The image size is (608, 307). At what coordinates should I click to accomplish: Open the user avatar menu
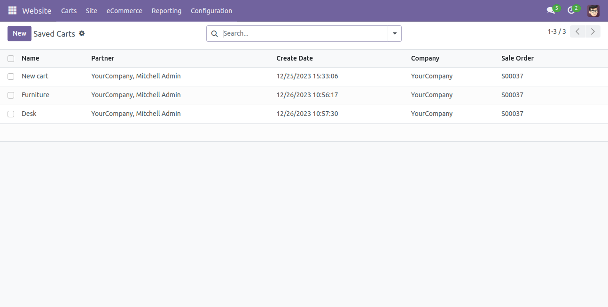(593, 10)
